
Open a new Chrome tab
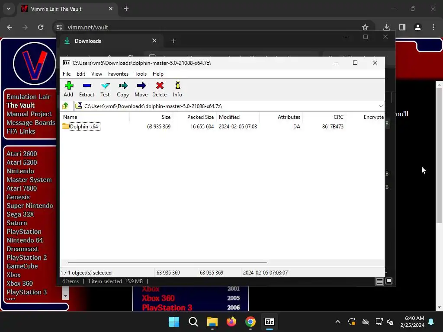click(126, 9)
